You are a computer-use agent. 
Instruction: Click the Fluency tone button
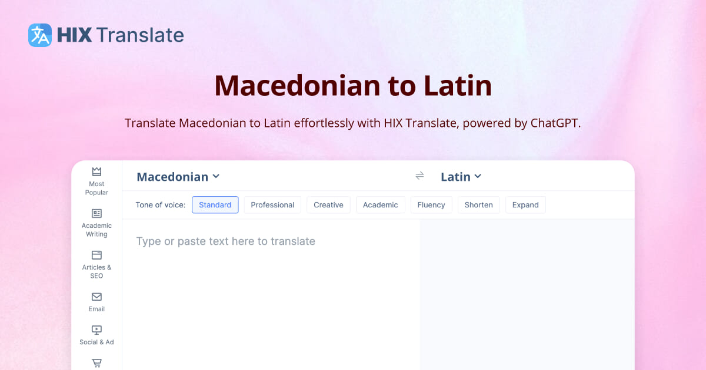(x=431, y=204)
